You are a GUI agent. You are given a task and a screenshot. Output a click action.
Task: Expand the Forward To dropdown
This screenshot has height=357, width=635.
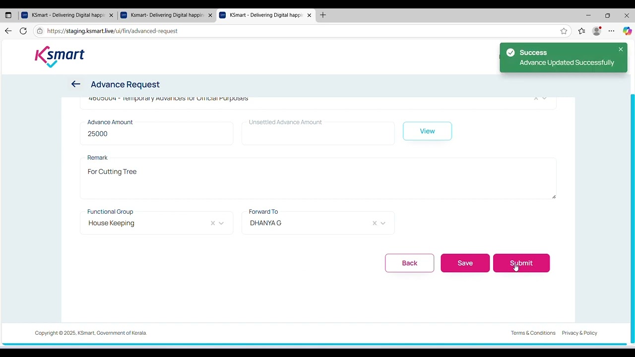click(x=383, y=223)
